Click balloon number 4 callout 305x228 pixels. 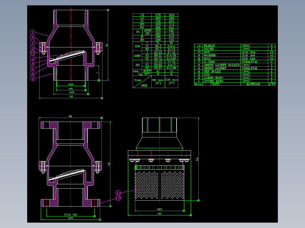click(x=33, y=63)
